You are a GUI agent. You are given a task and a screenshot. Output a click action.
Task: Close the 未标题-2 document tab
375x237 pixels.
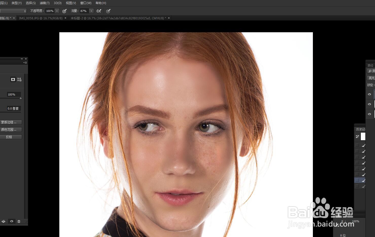[169, 18]
